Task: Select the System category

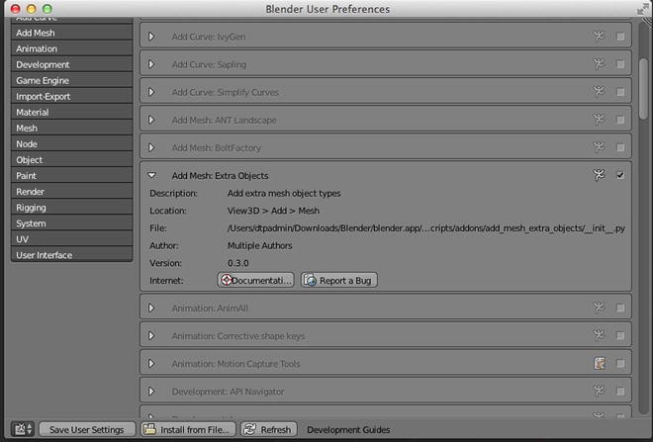Action: click(x=71, y=223)
